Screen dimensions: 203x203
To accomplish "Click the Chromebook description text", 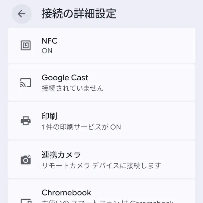I will click(x=108, y=201).
